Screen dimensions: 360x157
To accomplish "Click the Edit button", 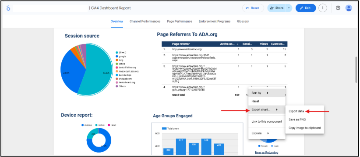I will [x=306, y=8].
